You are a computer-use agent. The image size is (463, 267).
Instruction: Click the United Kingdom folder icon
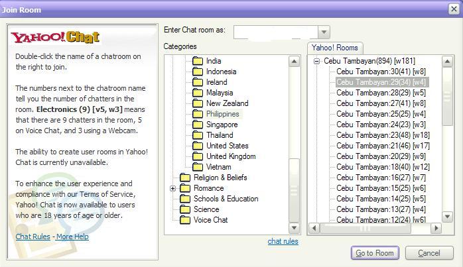tap(197, 156)
